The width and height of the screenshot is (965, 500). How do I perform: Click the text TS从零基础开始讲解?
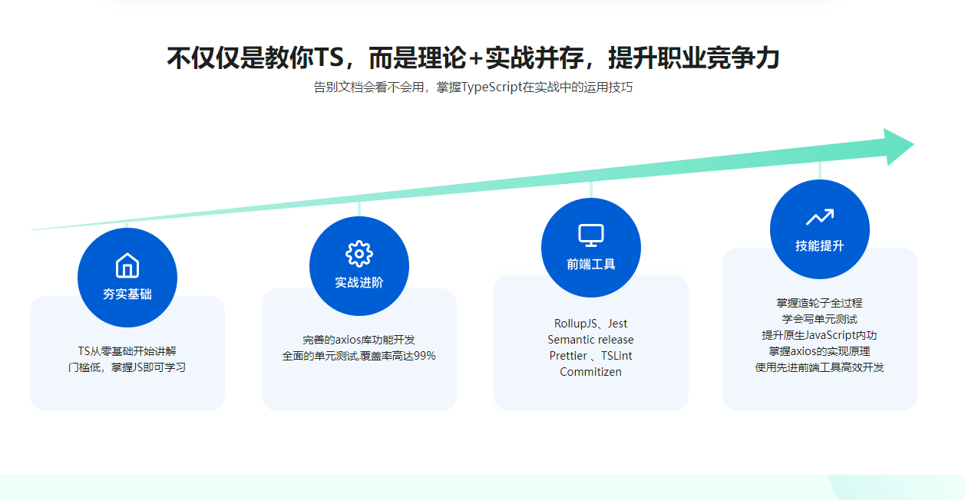(x=127, y=351)
